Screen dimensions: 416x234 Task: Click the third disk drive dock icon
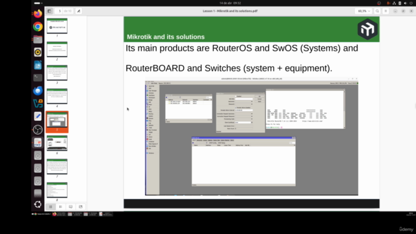[38, 181]
